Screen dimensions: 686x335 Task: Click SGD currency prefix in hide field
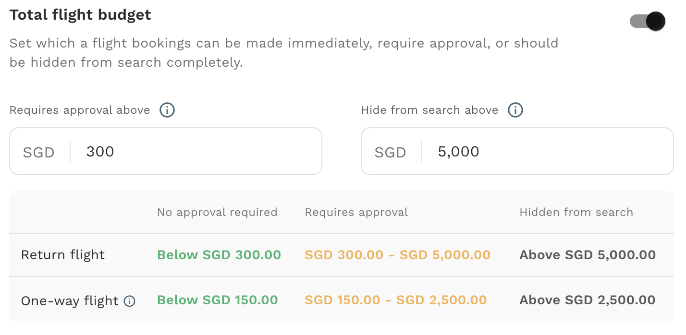[x=390, y=153]
